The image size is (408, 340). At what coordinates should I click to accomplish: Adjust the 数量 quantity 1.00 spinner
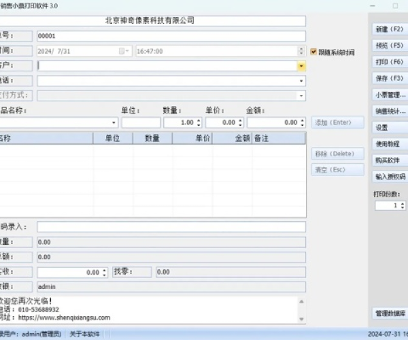click(199, 122)
